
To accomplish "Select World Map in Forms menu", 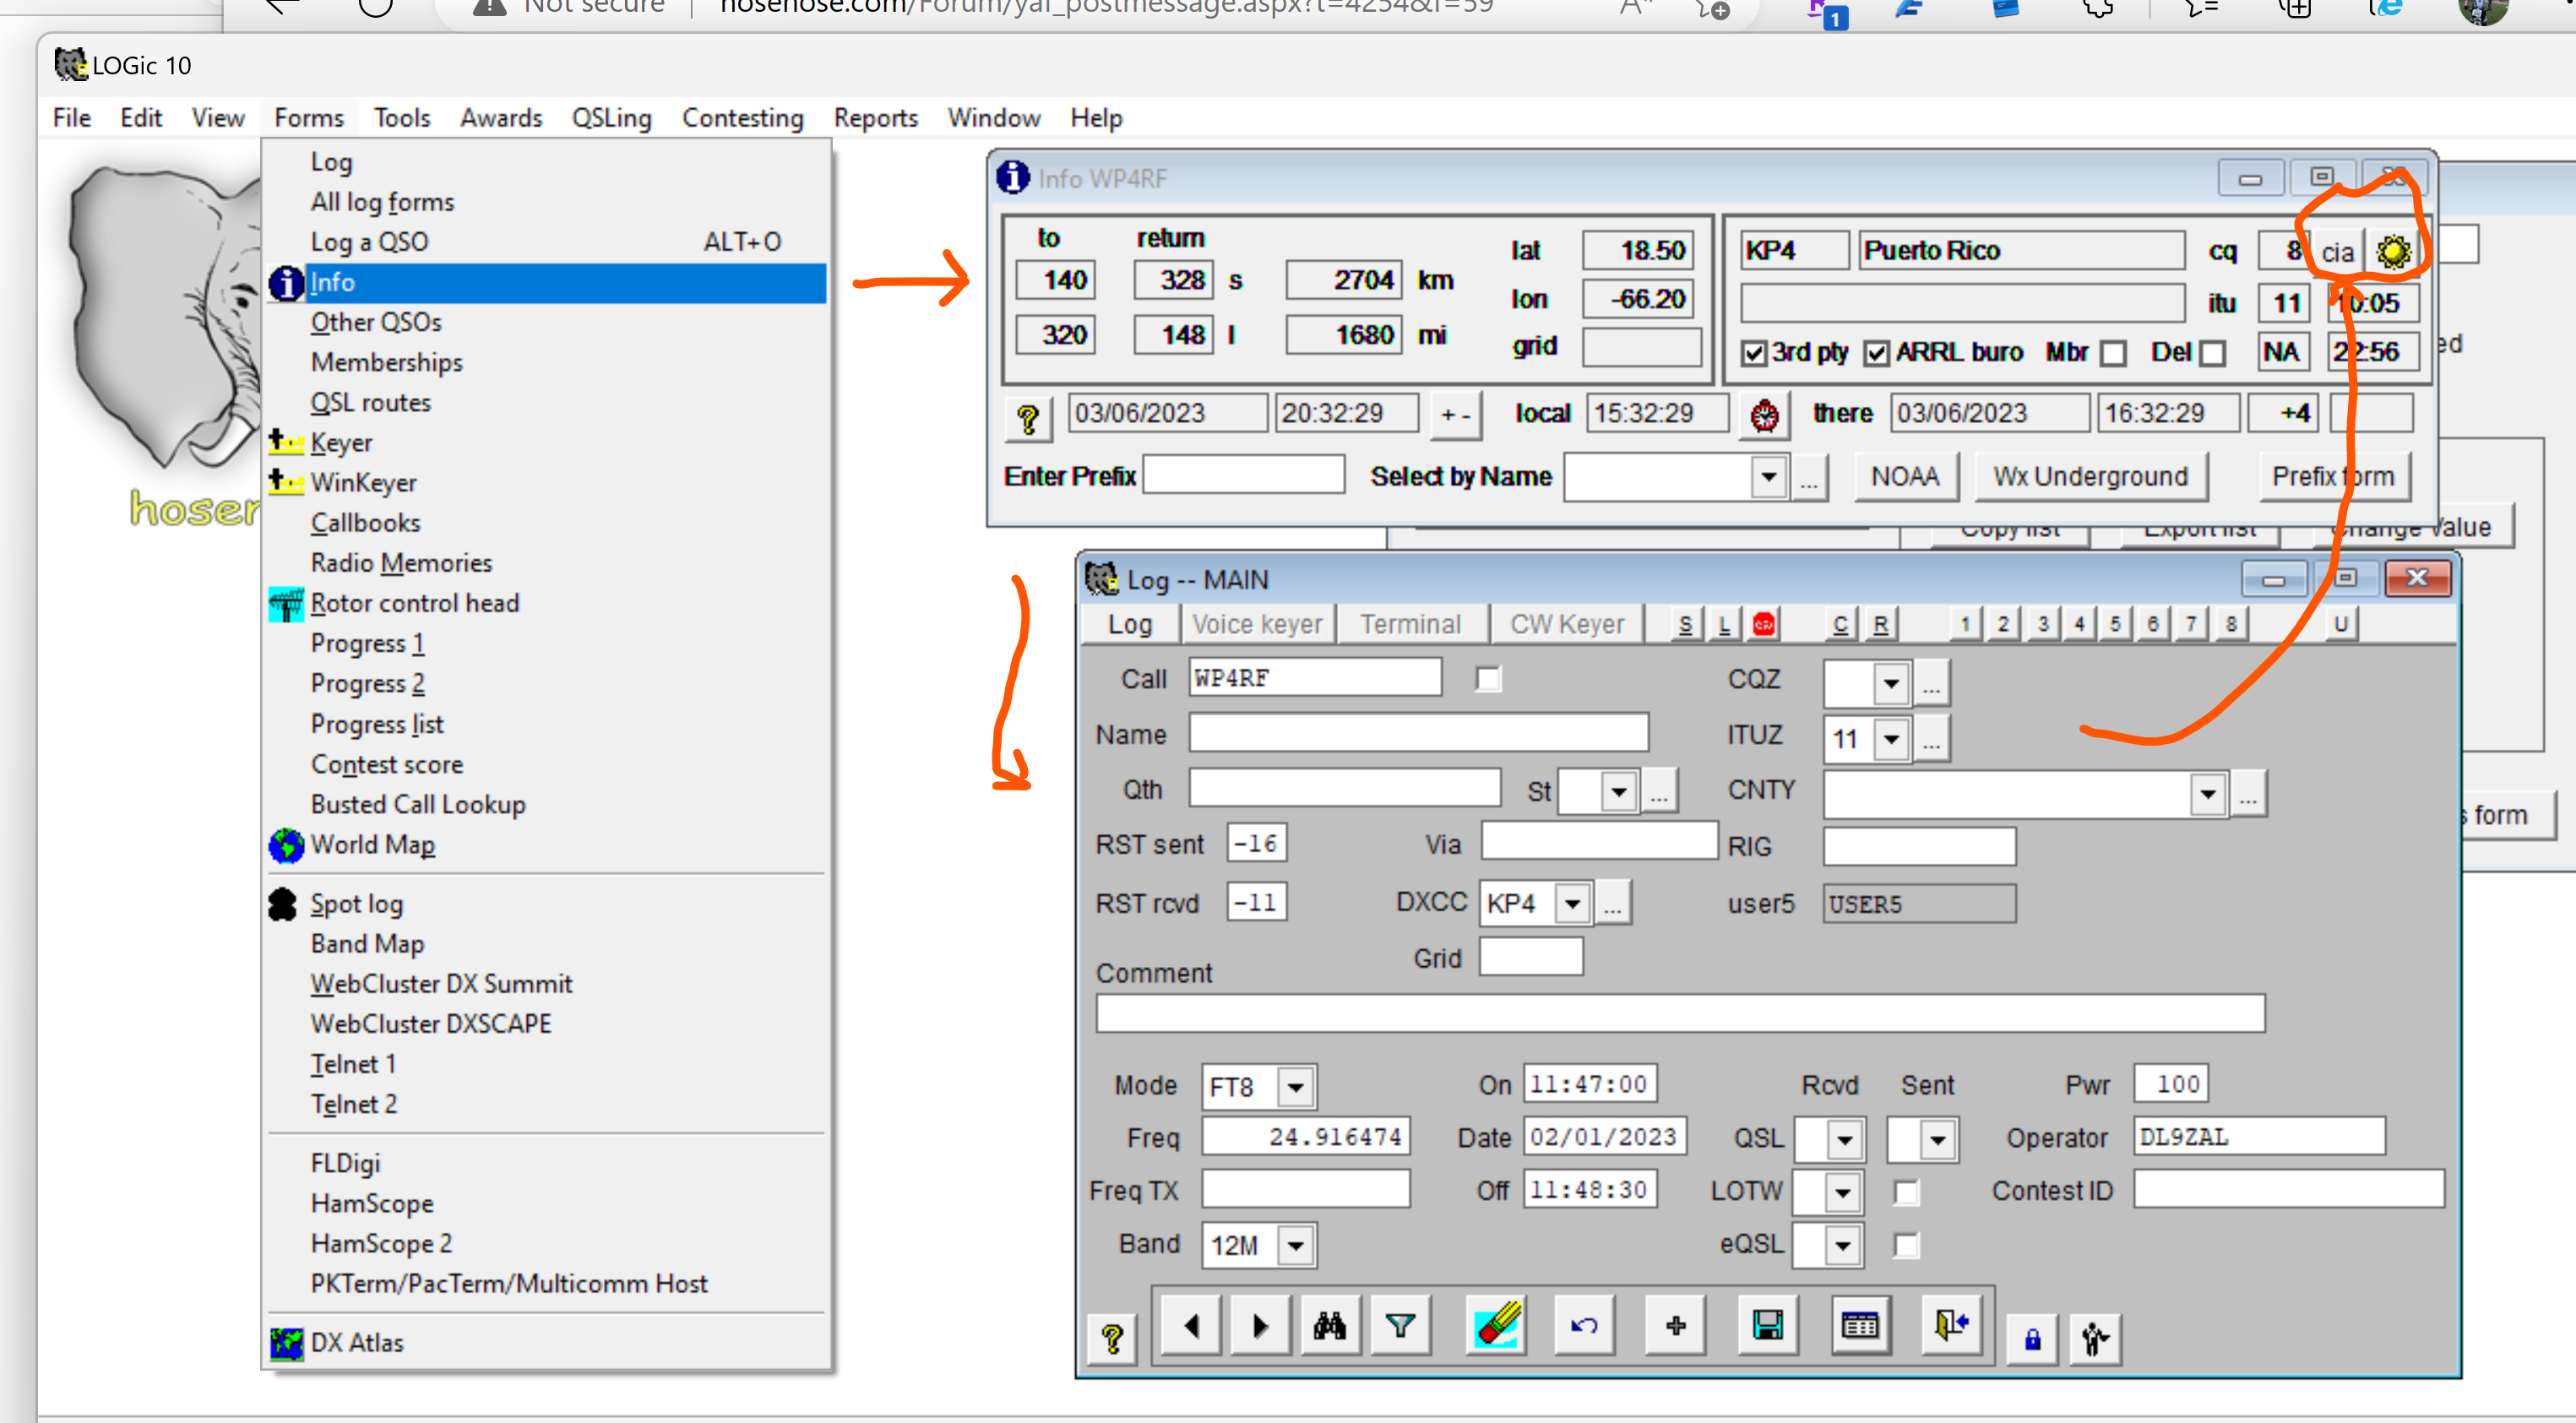I will pyautogui.click(x=547, y=845).
